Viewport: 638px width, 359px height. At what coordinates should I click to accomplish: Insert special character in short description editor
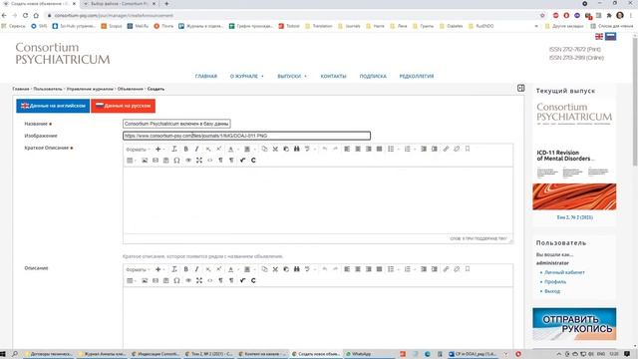[176, 161]
